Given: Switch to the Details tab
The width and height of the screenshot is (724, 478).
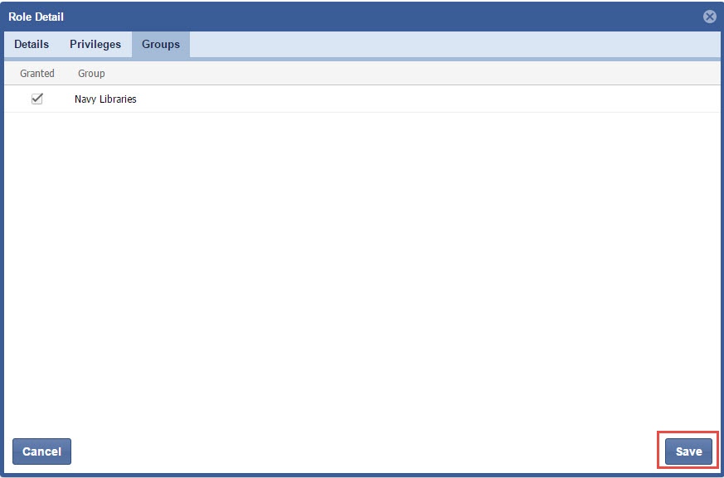Looking at the screenshot, I should [x=32, y=45].
